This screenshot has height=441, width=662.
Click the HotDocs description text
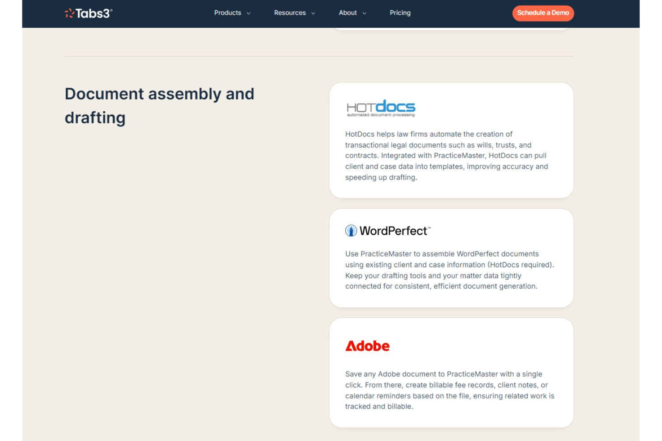pyautogui.click(x=446, y=155)
